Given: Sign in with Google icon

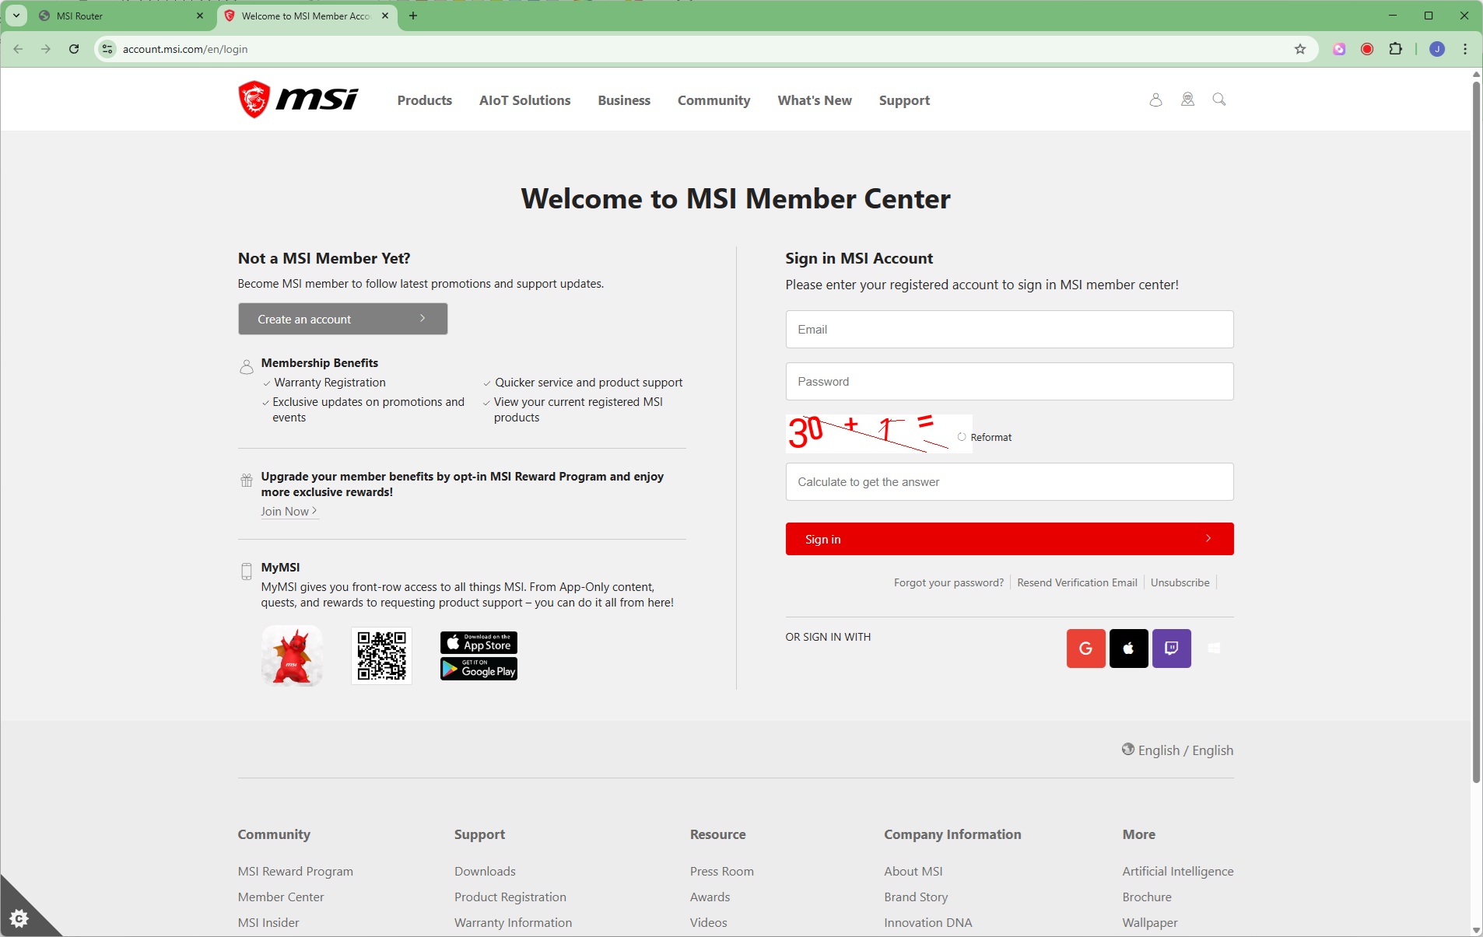Looking at the screenshot, I should tap(1085, 649).
